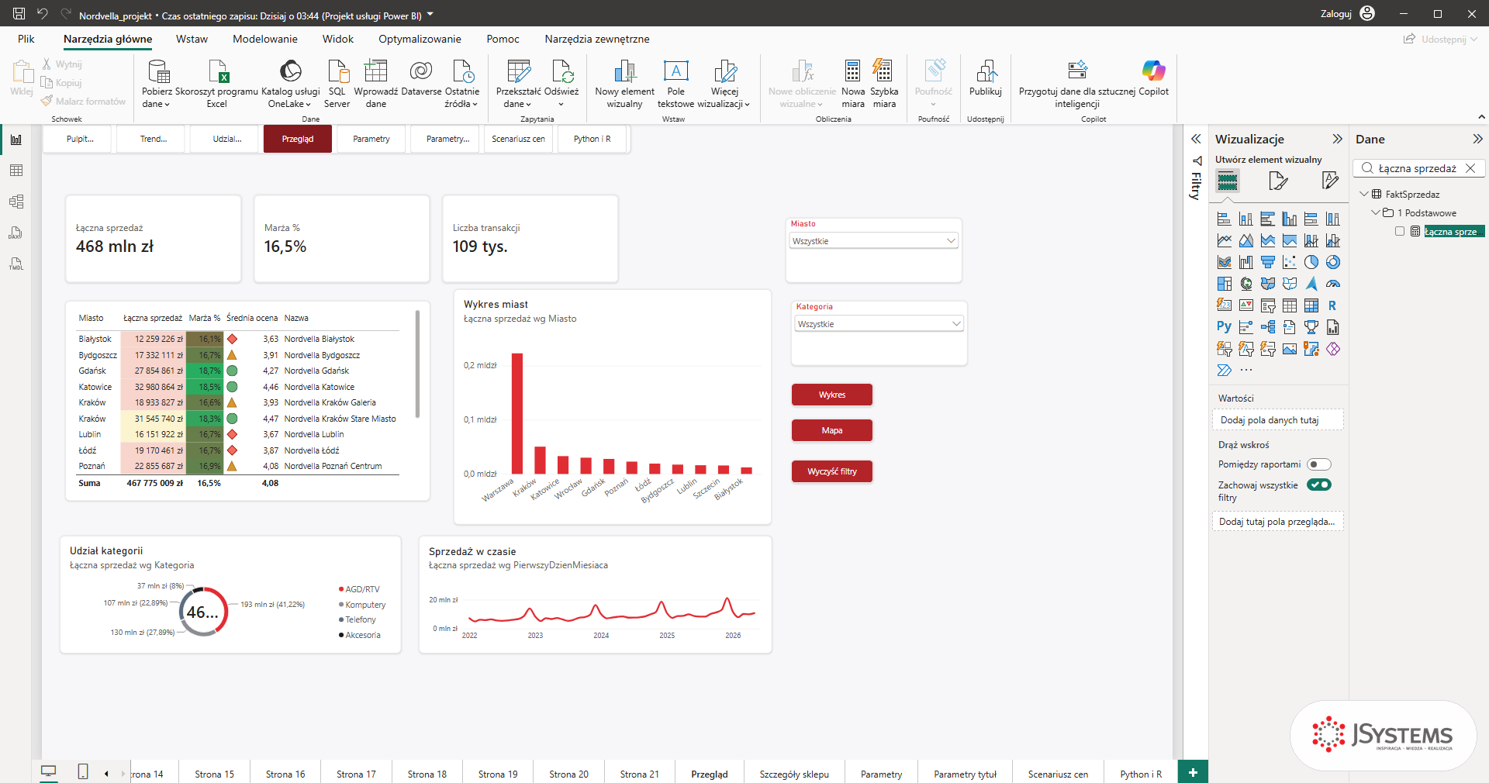
Task: Collapse the Dane pane
Action: click(x=1477, y=139)
